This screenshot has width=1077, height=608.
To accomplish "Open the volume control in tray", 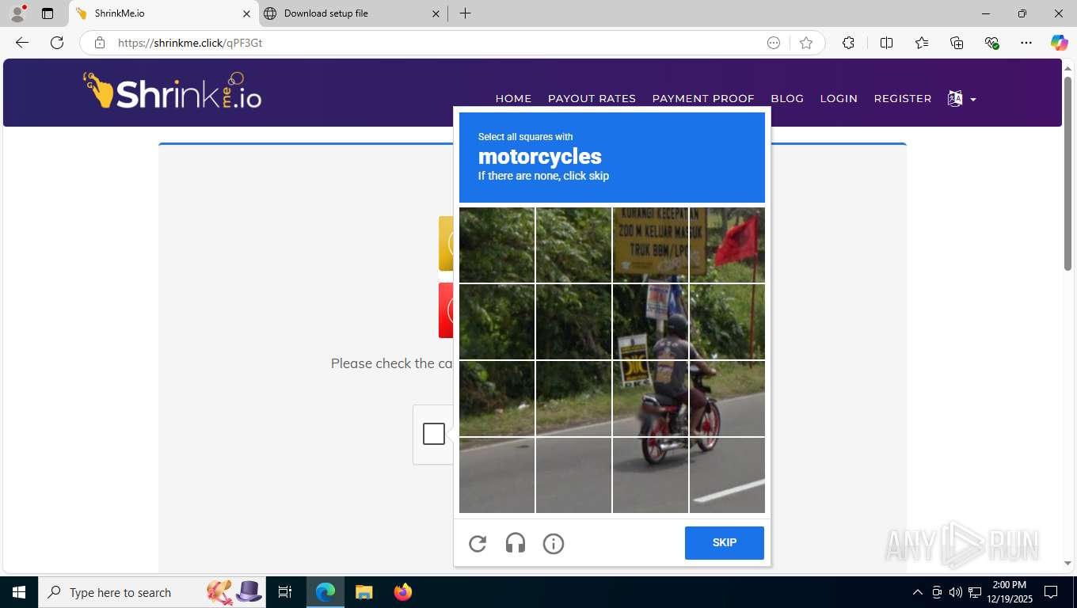I will click(956, 592).
